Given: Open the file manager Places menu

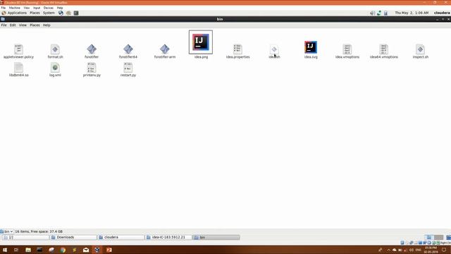Looking at the screenshot, I should click(x=35, y=25).
